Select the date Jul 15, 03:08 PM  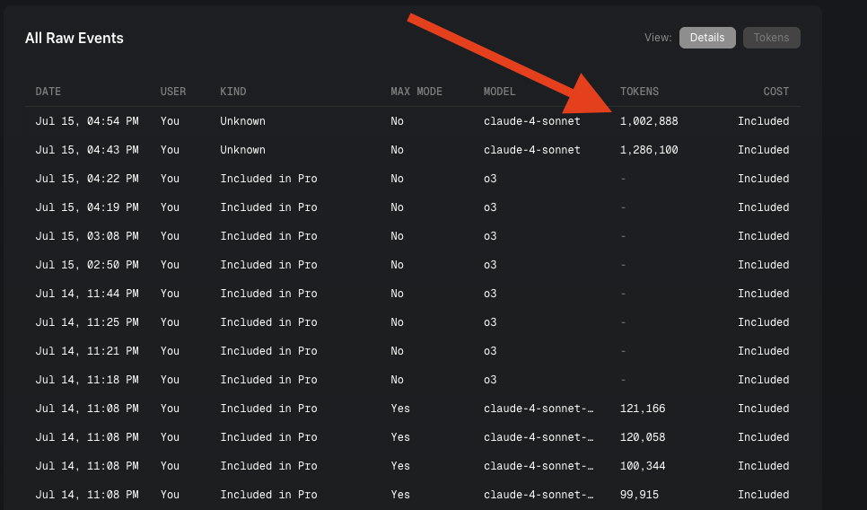tap(87, 236)
